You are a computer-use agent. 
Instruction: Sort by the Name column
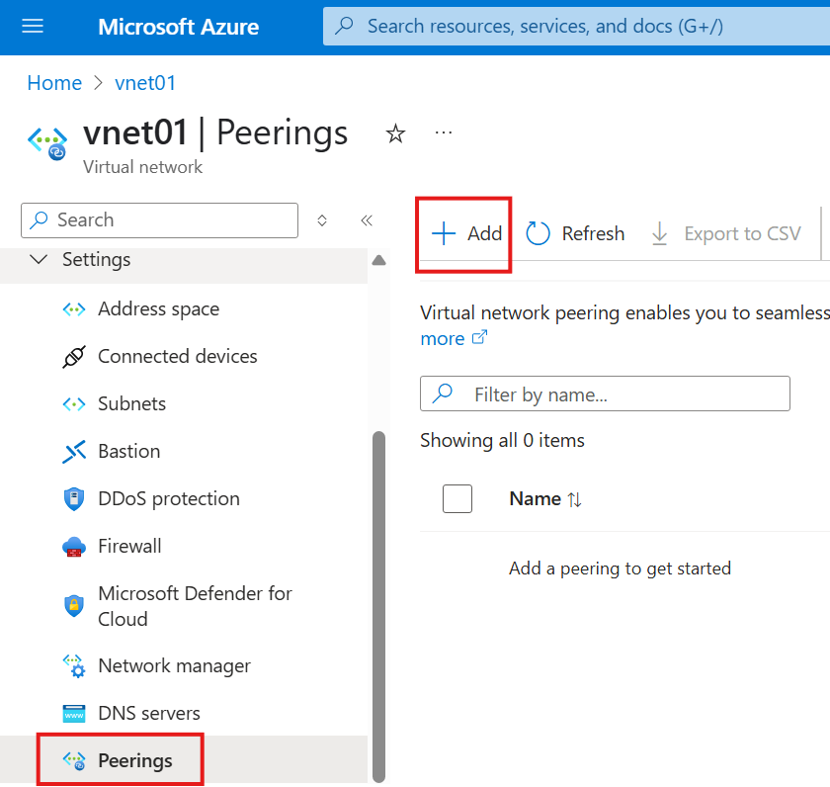(x=536, y=499)
